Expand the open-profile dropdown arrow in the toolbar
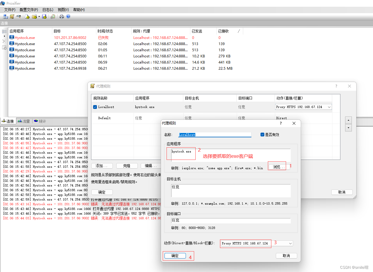 [39, 17]
